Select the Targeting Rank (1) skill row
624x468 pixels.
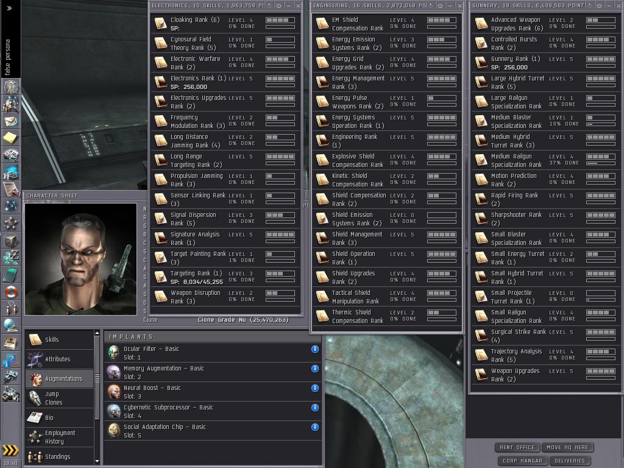click(225, 277)
